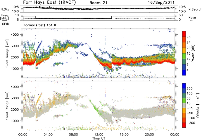This screenshot has width=202, height=140.
Task: Click '4000' on power panel range axis
Action: tap(15, 35)
